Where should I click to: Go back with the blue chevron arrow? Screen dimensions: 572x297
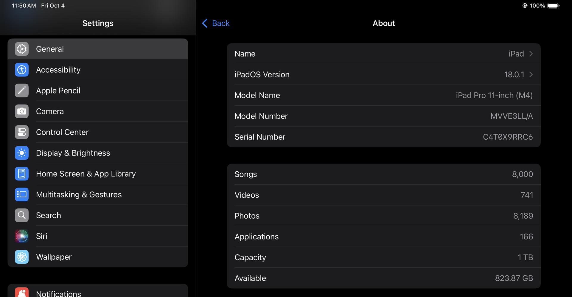pyautogui.click(x=205, y=23)
